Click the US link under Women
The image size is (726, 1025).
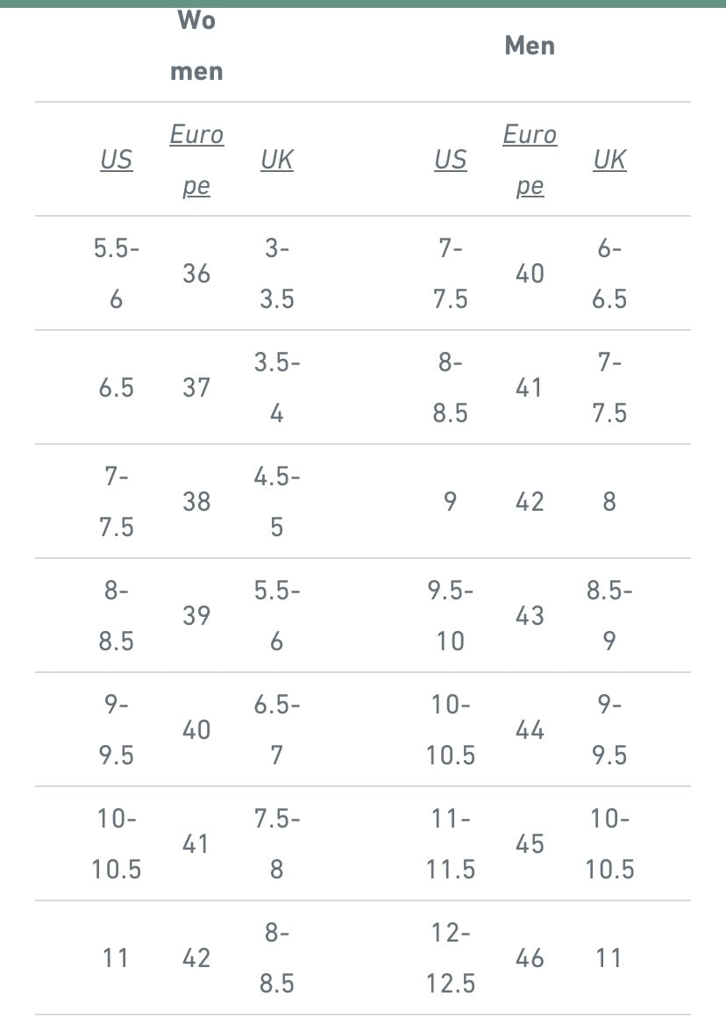(116, 160)
